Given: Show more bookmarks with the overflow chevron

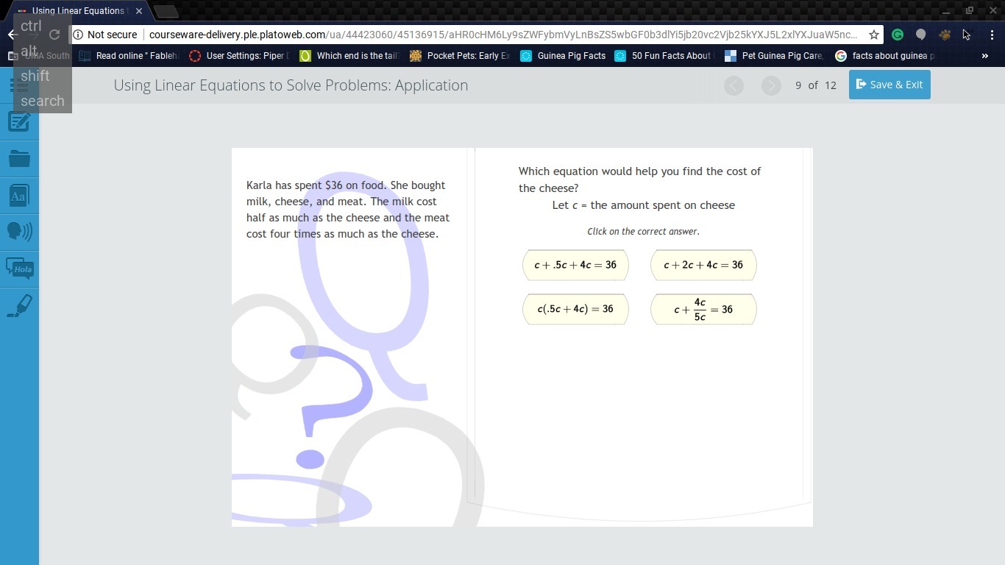Looking at the screenshot, I should click(985, 56).
